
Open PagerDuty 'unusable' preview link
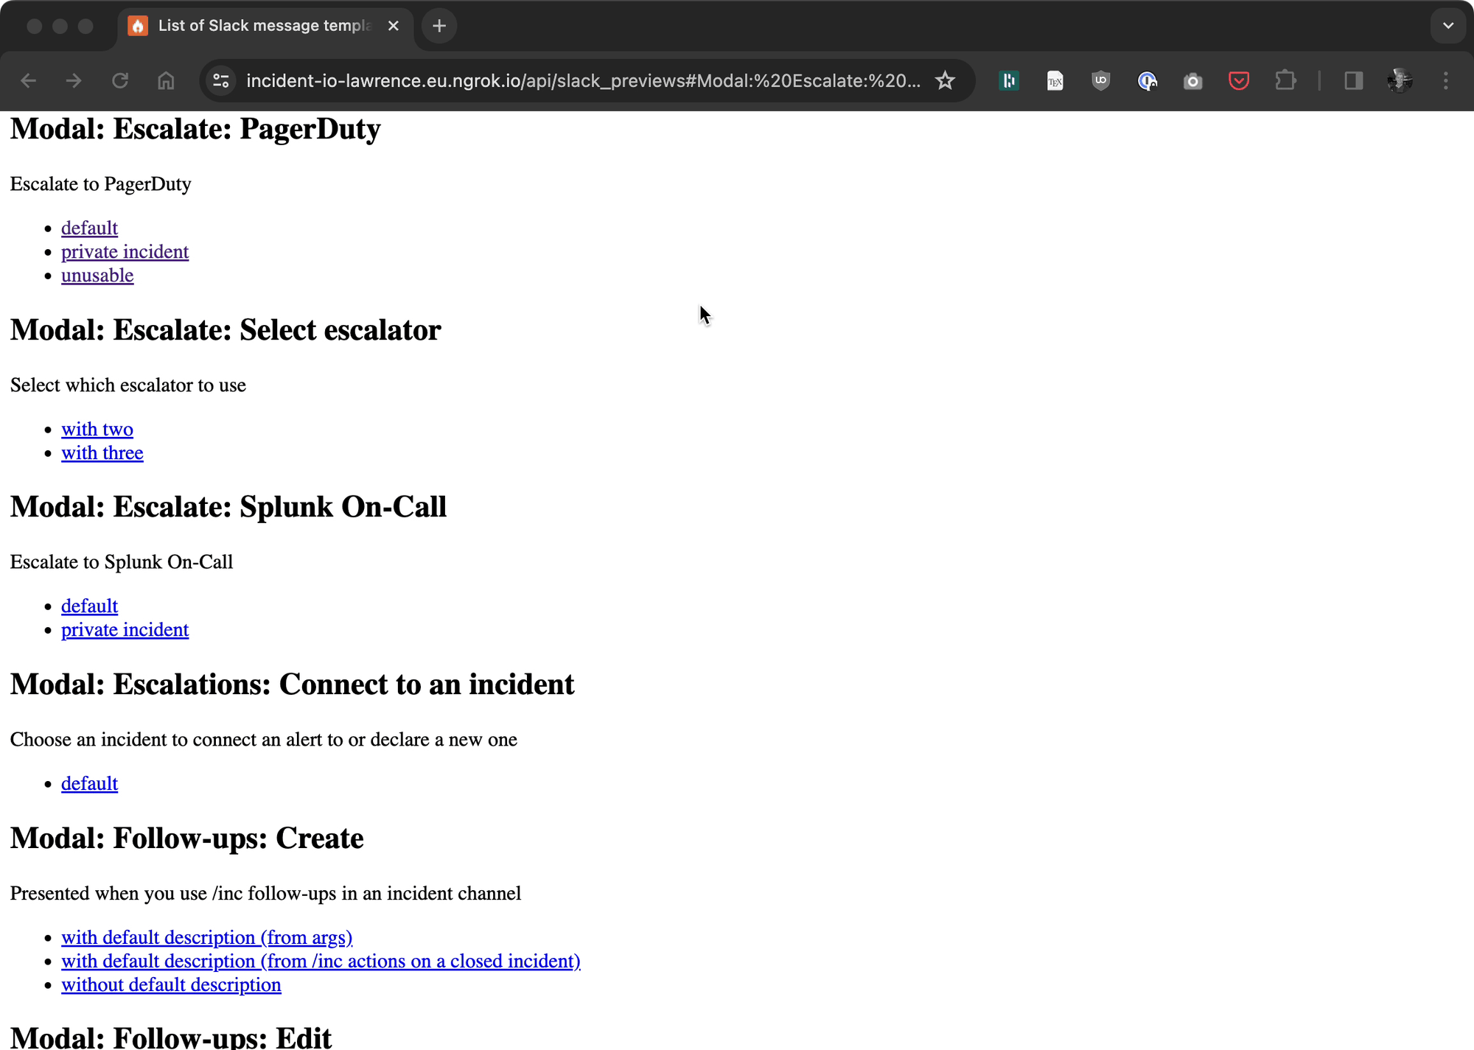click(97, 276)
